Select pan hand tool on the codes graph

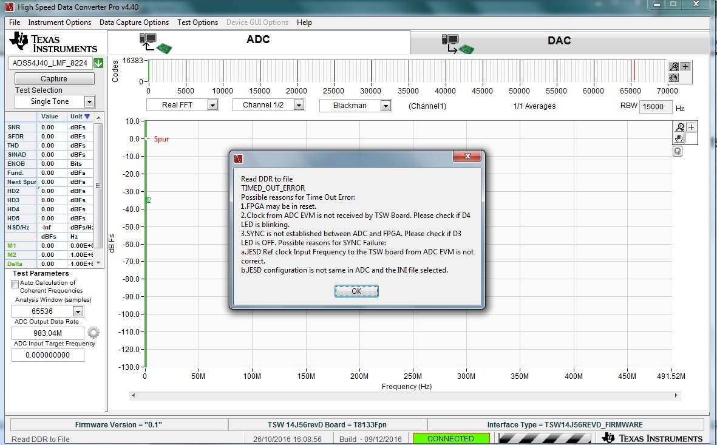674,78
